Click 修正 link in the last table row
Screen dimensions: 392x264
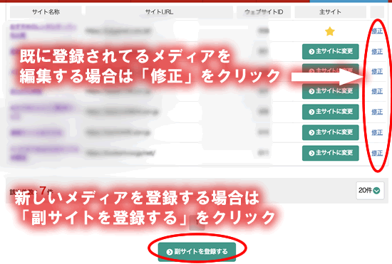click(377, 153)
